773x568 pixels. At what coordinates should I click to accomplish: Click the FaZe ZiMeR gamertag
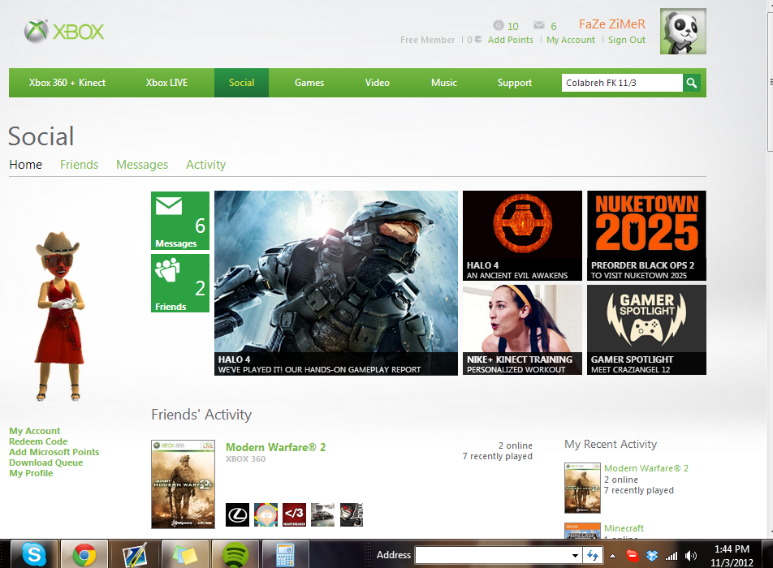pyautogui.click(x=611, y=24)
